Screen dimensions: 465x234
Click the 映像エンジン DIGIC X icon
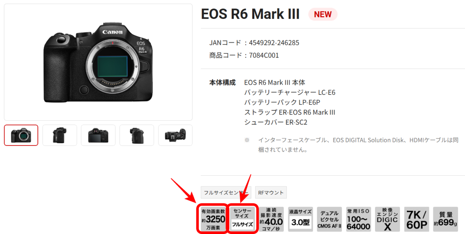pyautogui.click(x=387, y=219)
